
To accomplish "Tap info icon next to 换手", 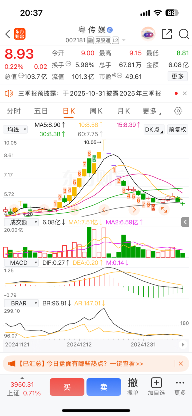I will click(x=68, y=64).
